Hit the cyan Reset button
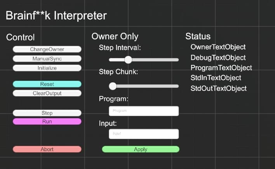 click(47, 84)
